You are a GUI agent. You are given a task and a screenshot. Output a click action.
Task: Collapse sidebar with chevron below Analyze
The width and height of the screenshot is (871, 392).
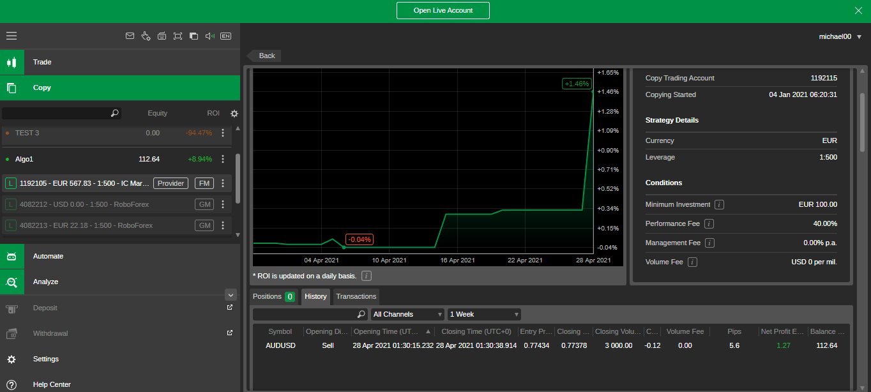tap(231, 295)
